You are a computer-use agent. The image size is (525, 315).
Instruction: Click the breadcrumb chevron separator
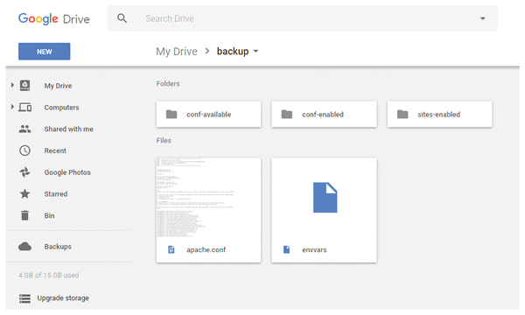pos(207,51)
